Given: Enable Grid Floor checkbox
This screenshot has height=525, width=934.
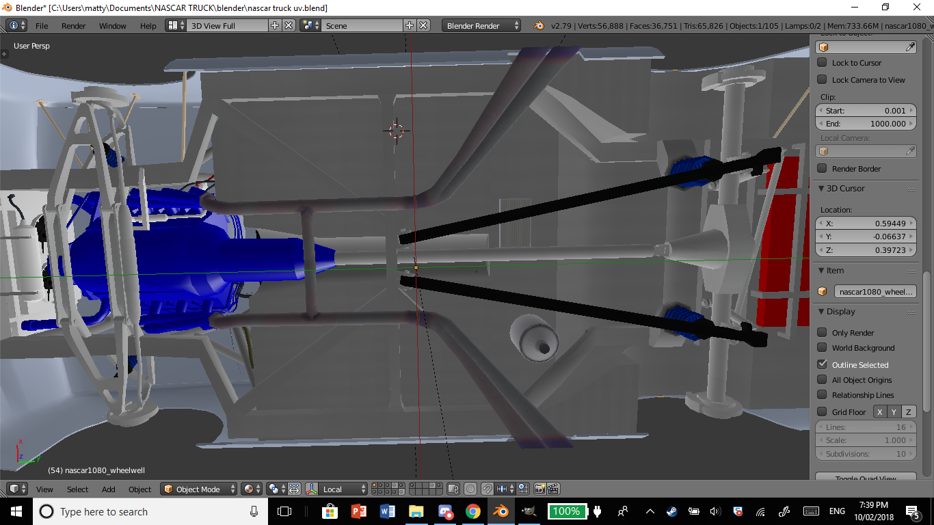Looking at the screenshot, I should click(x=822, y=412).
